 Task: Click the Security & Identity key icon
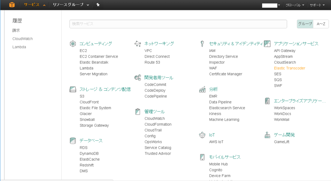coord(202,44)
